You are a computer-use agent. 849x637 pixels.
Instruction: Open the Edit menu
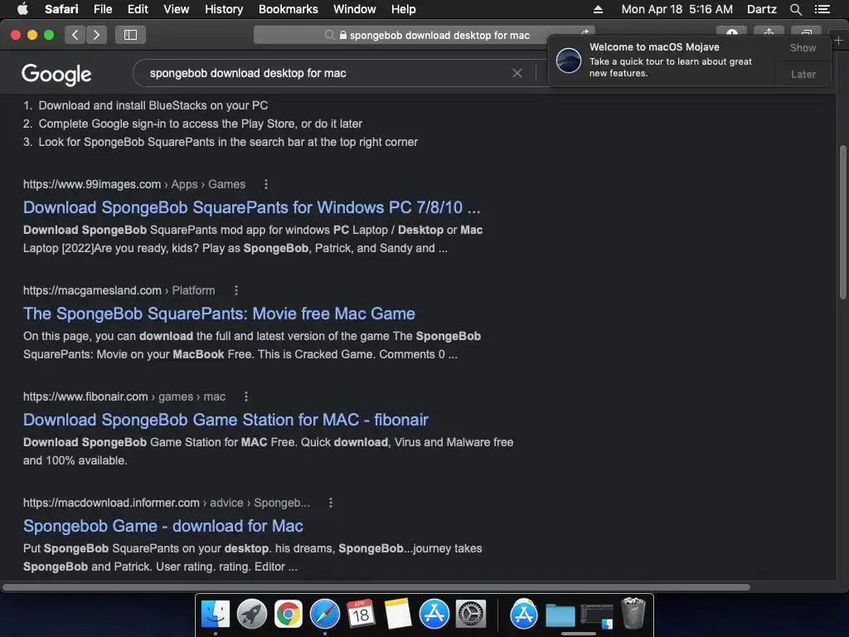click(138, 9)
